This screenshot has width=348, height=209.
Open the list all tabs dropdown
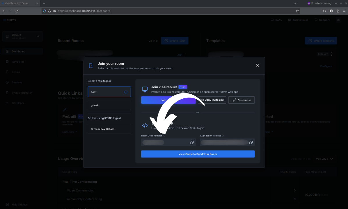pos(295,3)
